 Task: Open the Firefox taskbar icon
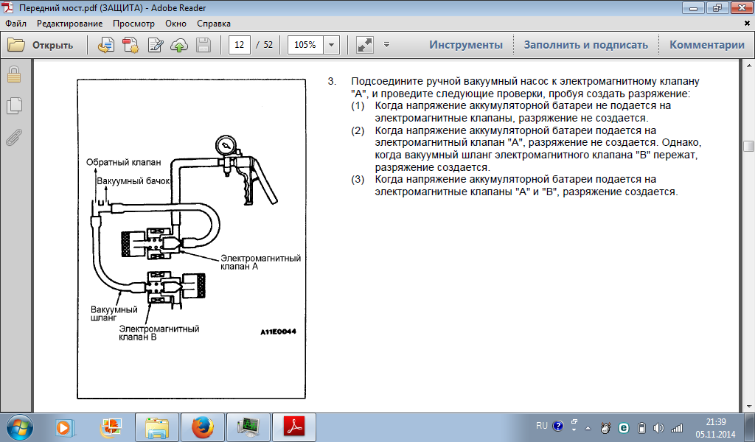pyautogui.click(x=202, y=427)
